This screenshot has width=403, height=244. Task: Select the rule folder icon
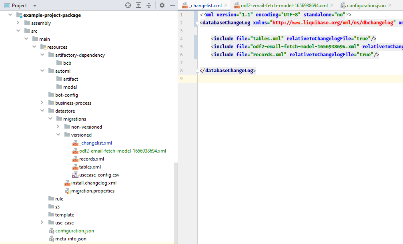coord(51,198)
